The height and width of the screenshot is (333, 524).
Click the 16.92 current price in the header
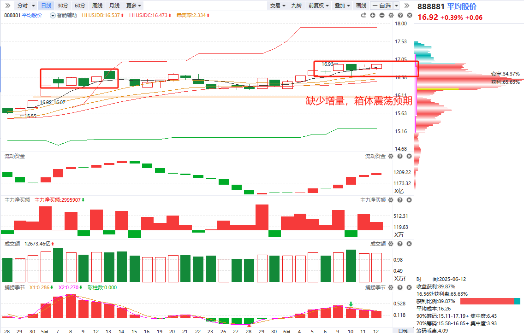[428, 17]
